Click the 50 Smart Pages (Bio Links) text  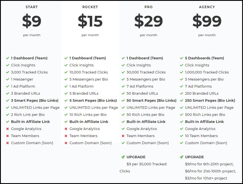151,101
